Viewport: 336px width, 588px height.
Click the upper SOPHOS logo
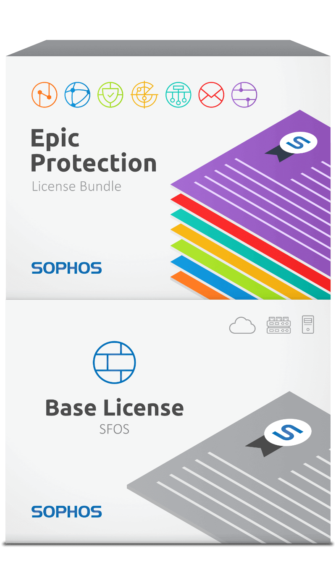(x=66, y=268)
